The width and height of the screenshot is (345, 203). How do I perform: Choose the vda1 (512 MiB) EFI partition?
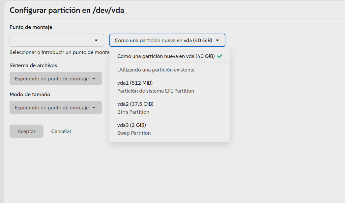(x=156, y=87)
